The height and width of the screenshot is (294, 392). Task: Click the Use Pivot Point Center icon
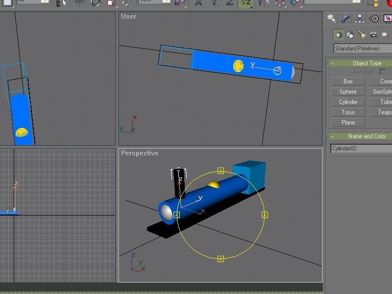180,3
